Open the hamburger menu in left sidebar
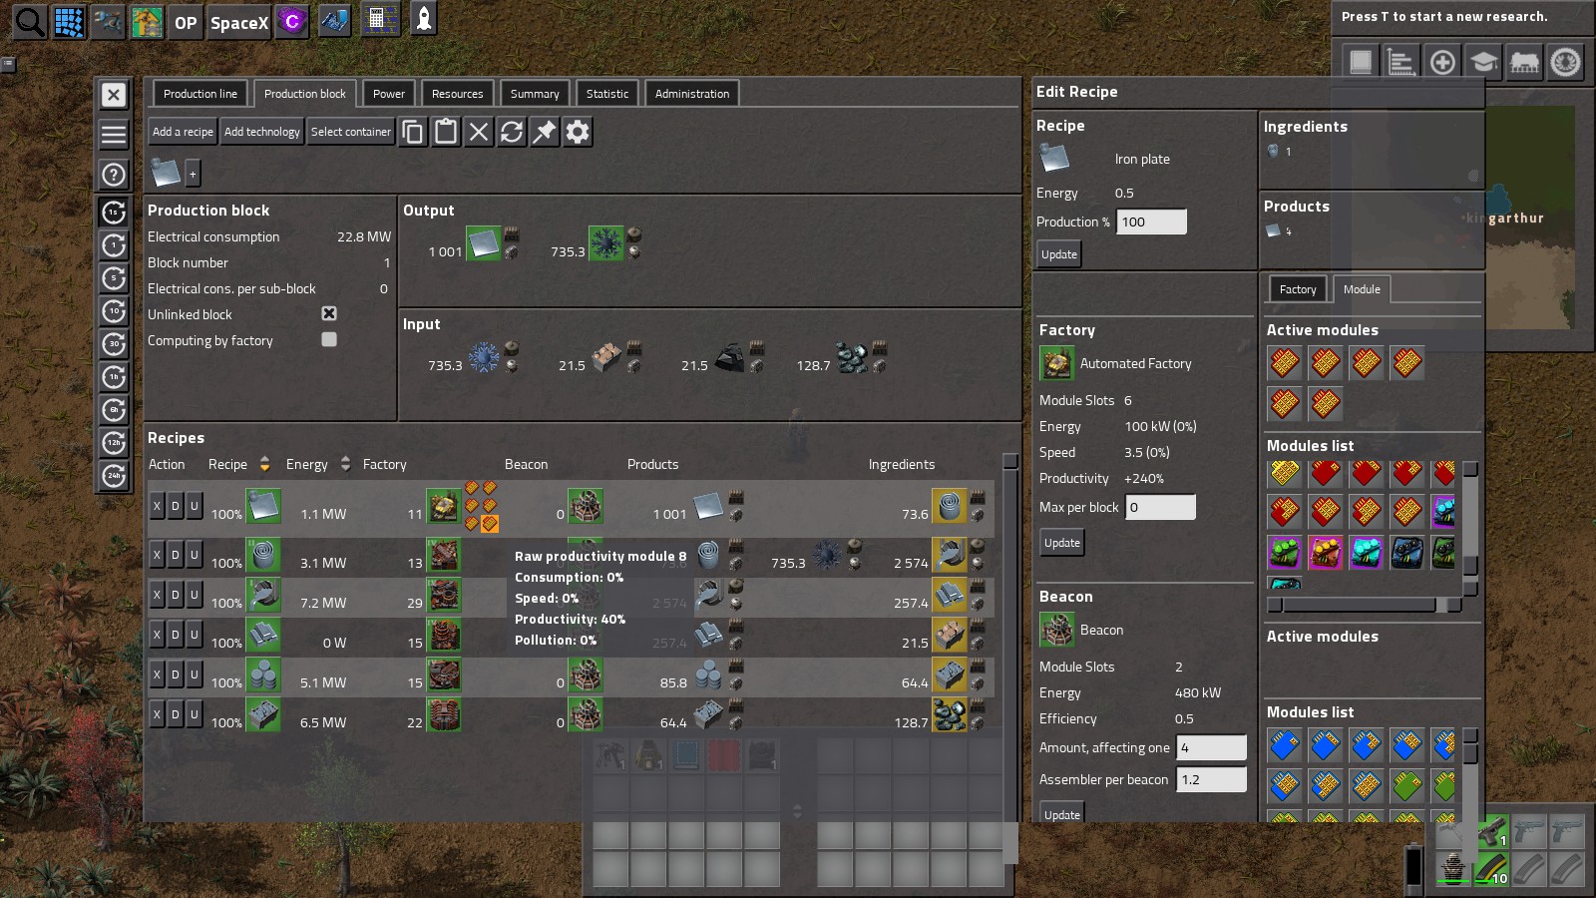The width and height of the screenshot is (1596, 898). click(x=114, y=134)
